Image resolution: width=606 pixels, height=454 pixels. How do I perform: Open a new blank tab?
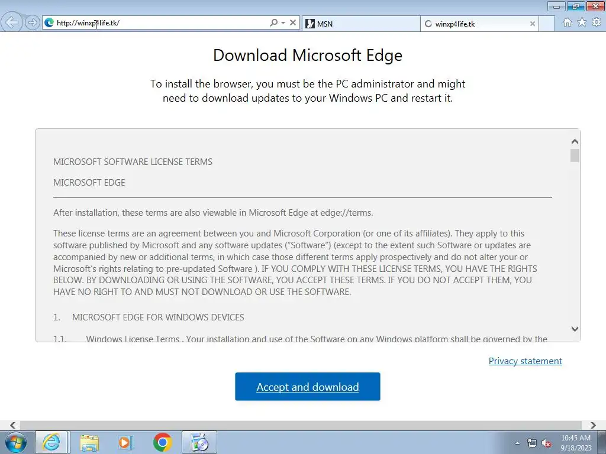tap(546, 24)
